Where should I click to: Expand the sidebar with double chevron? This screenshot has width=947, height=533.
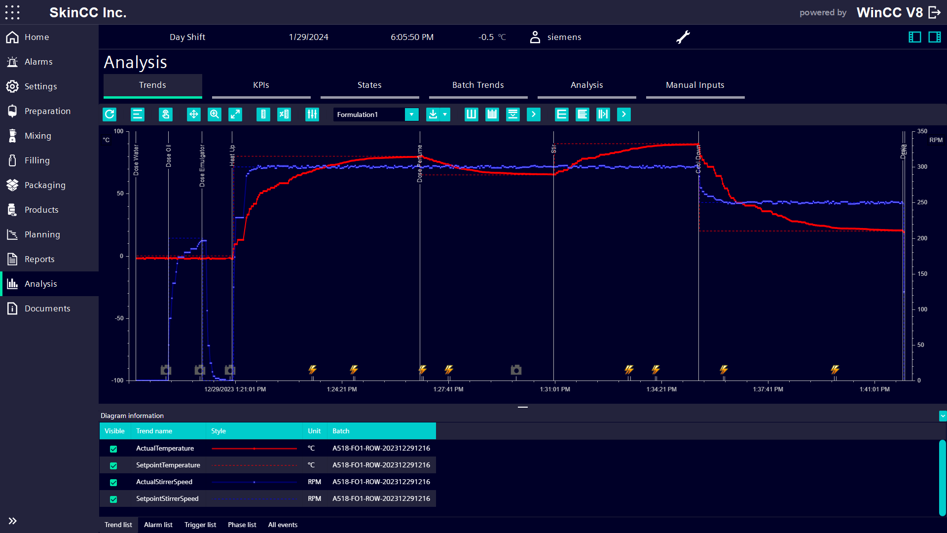coord(12,521)
